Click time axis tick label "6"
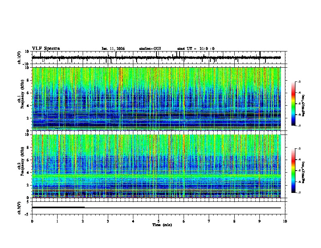 184,221
